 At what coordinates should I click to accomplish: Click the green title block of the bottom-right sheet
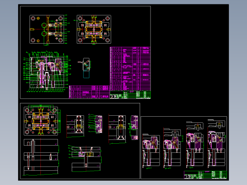205,175
